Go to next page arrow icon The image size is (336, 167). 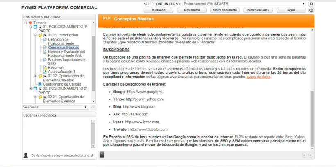[310, 155]
